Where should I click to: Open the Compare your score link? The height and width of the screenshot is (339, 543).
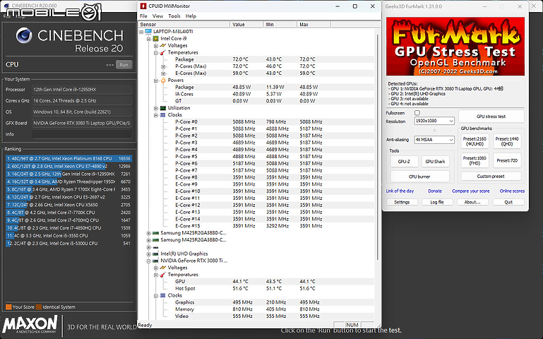coord(470,191)
